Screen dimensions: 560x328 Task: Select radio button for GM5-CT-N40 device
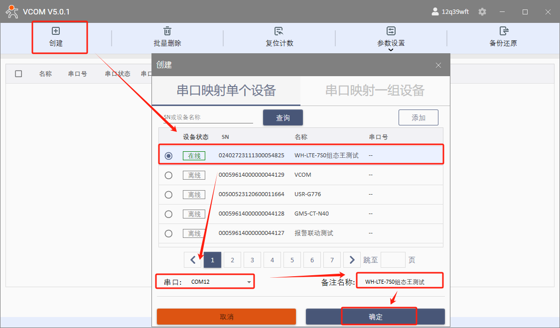168,214
